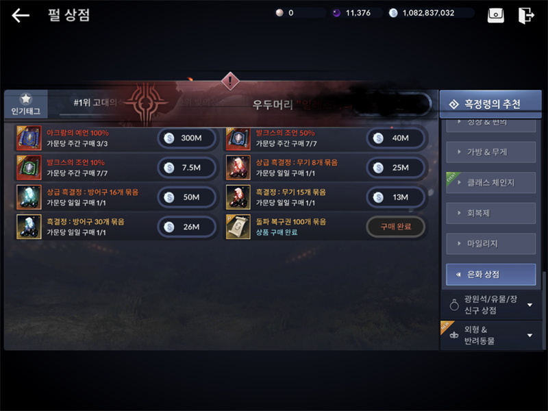Buy 발크스의 조언 50% for 40M

point(396,138)
